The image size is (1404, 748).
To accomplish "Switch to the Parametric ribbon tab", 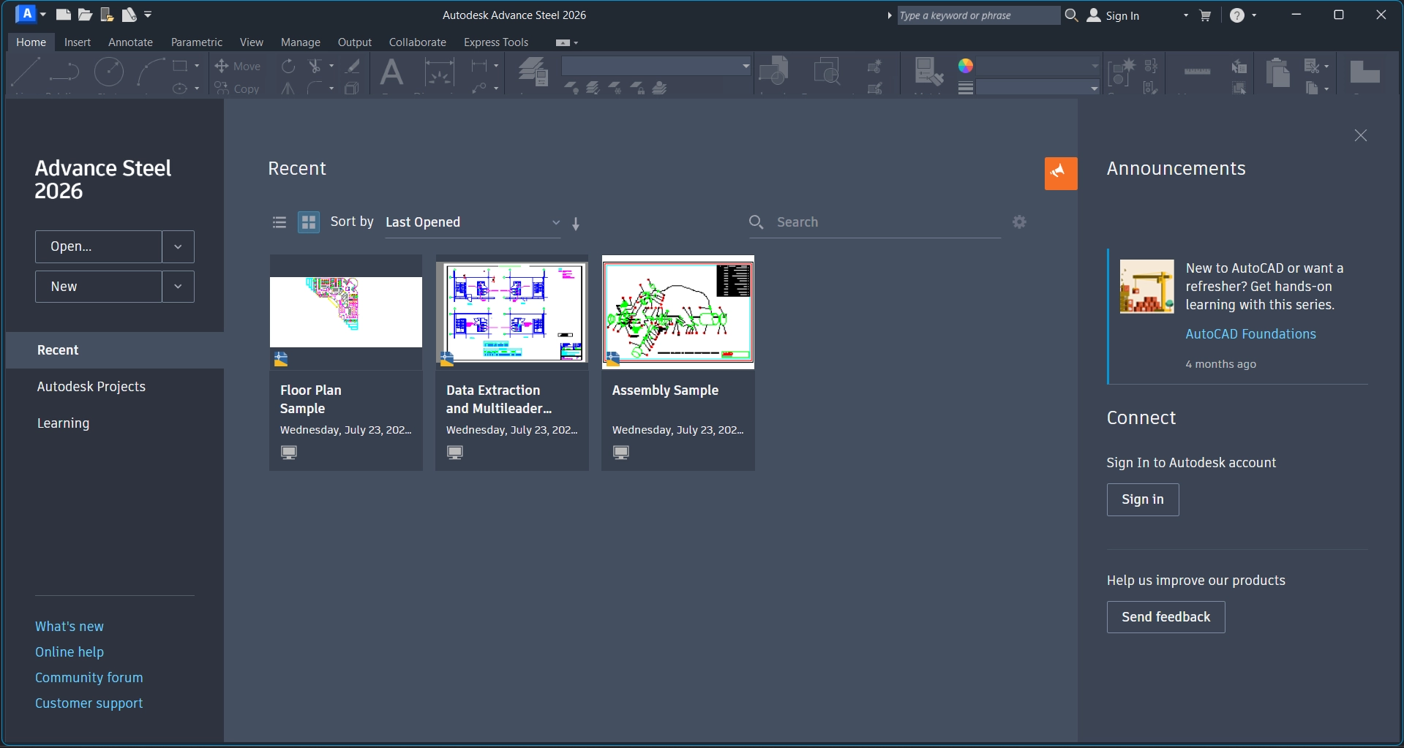I will [197, 42].
